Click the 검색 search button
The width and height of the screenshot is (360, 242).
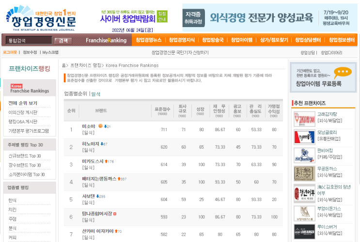point(63,41)
